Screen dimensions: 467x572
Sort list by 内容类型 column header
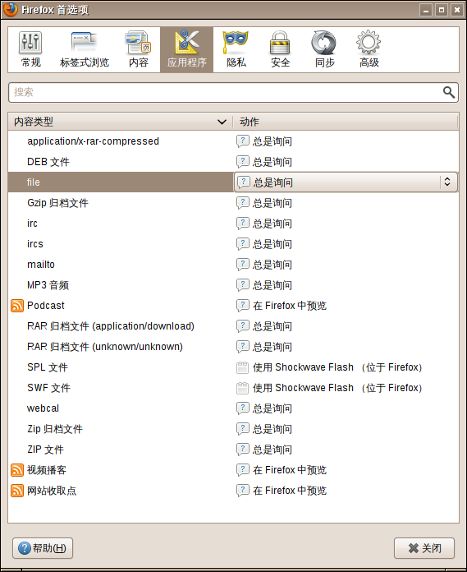(120, 122)
